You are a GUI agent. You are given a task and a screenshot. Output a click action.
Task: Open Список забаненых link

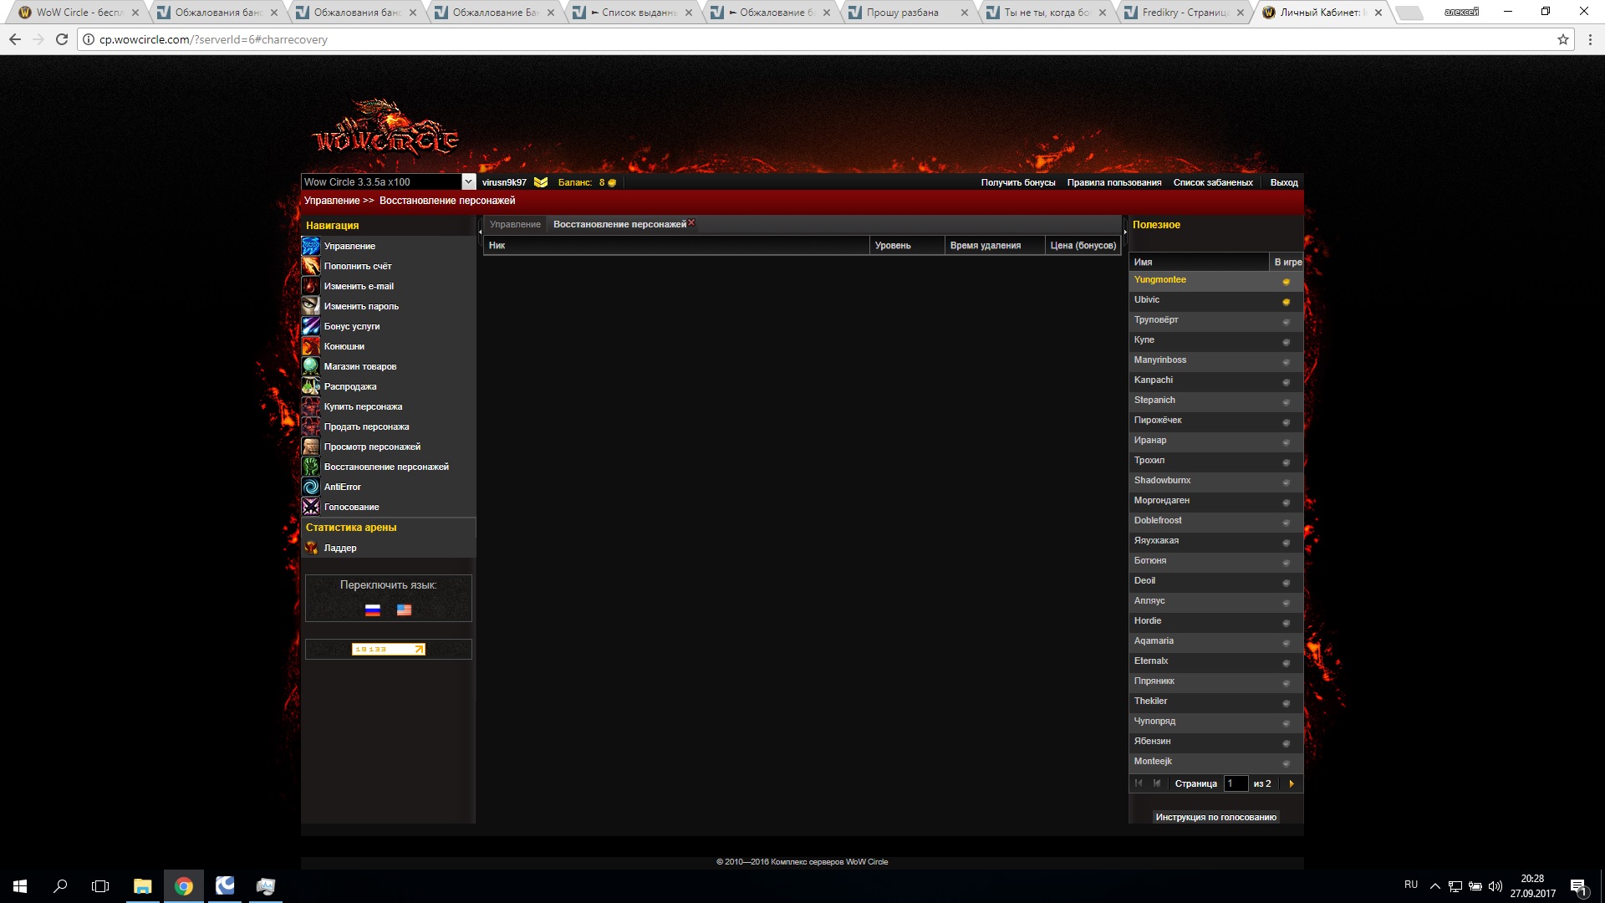tap(1212, 182)
